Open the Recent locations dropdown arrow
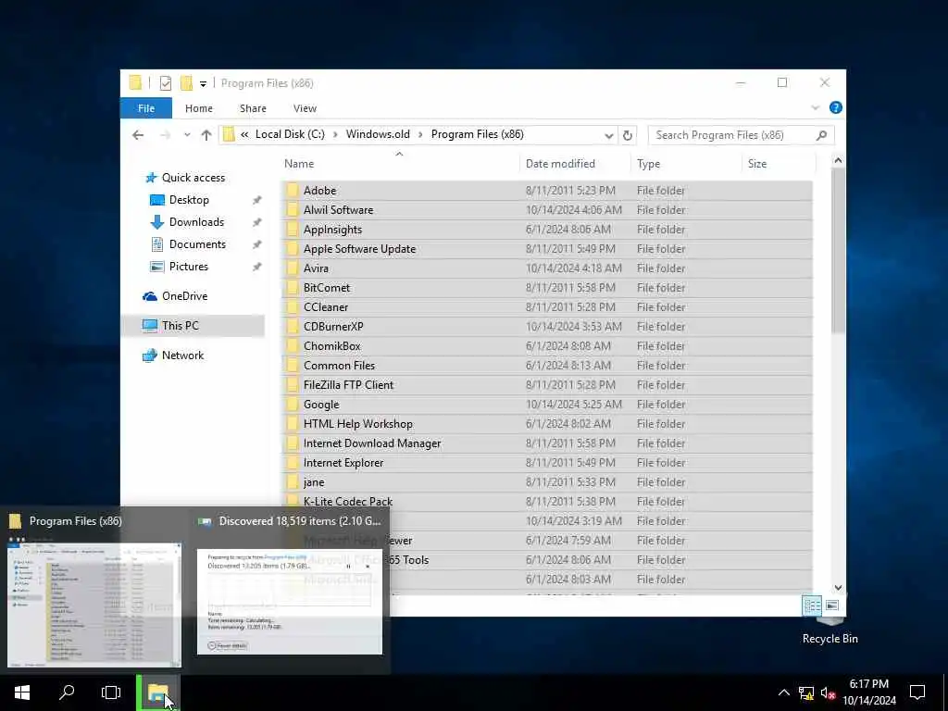The image size is (948, 711). 187,135
